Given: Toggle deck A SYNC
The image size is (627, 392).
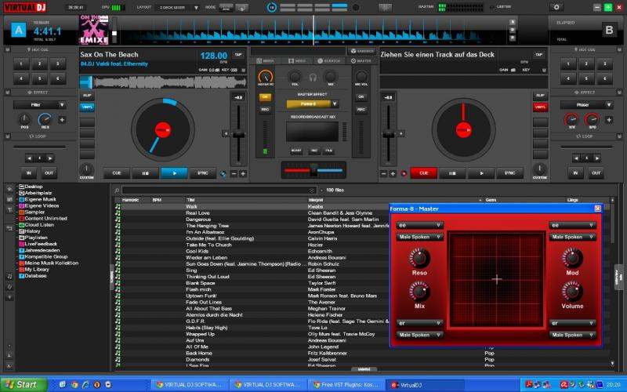Looking at the screenshot, I should tap(203, 173).
